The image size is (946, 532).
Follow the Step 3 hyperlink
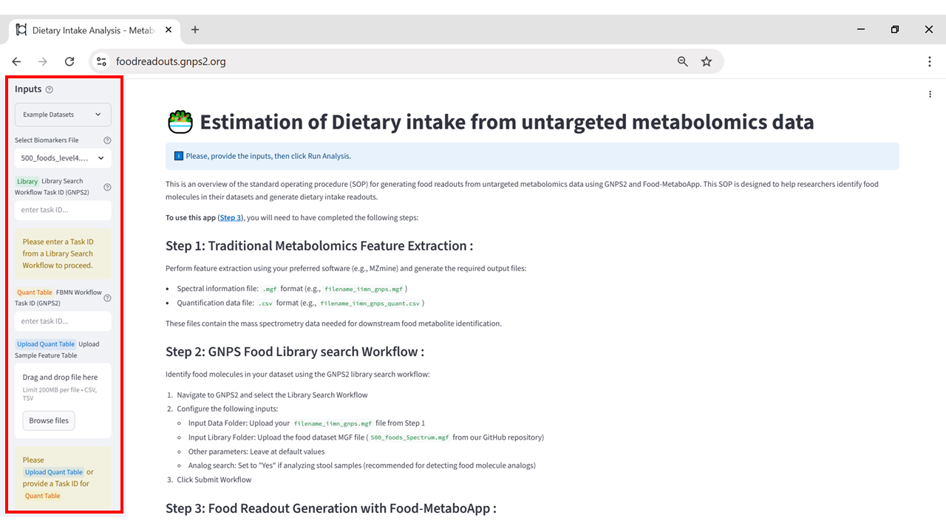click(x=230, y=218)
